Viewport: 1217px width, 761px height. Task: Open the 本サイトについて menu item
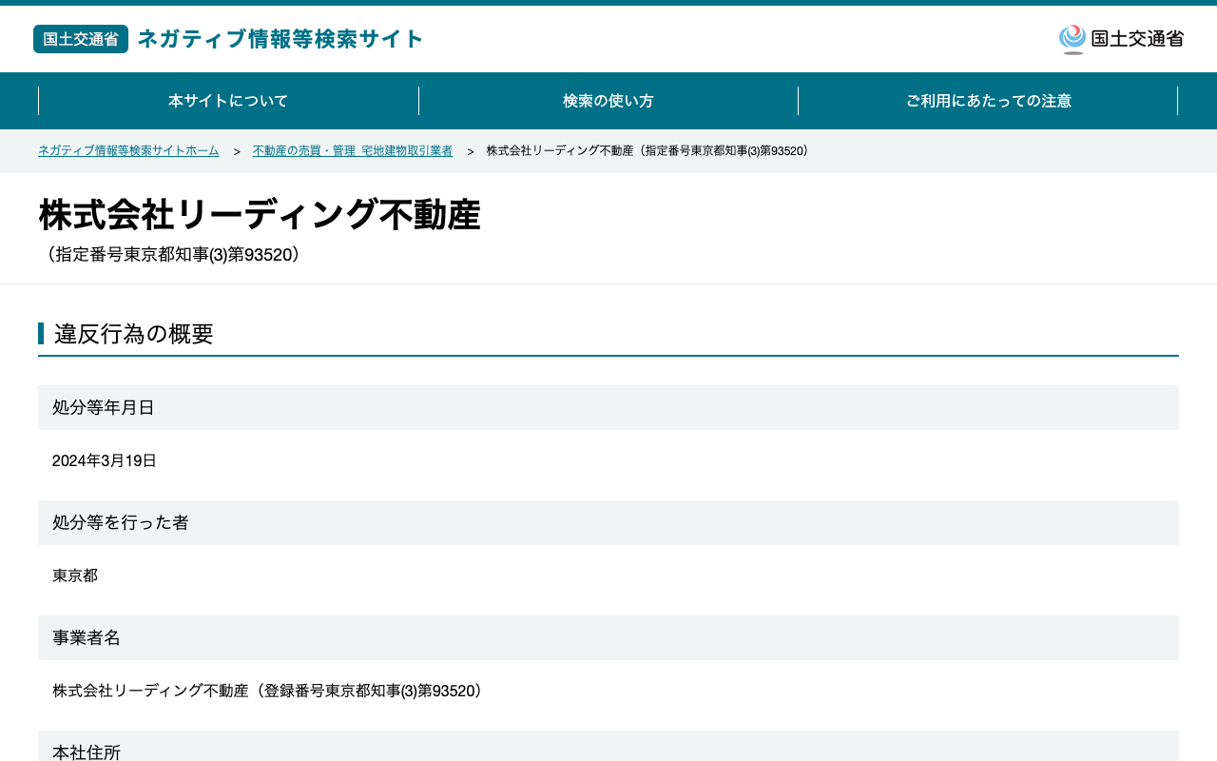click(x=228, y=101)
